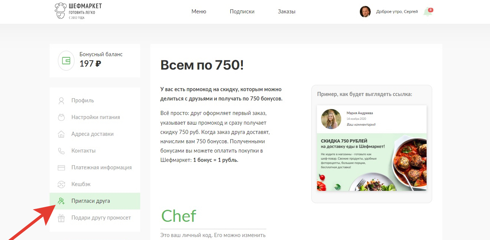Click the example link preview banner image
Screen dimensions: 490x240
pyautogui.click(x=372, y=162)
